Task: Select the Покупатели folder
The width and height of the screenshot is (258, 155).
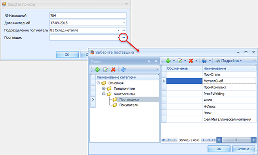Action: tap(129, 105)
